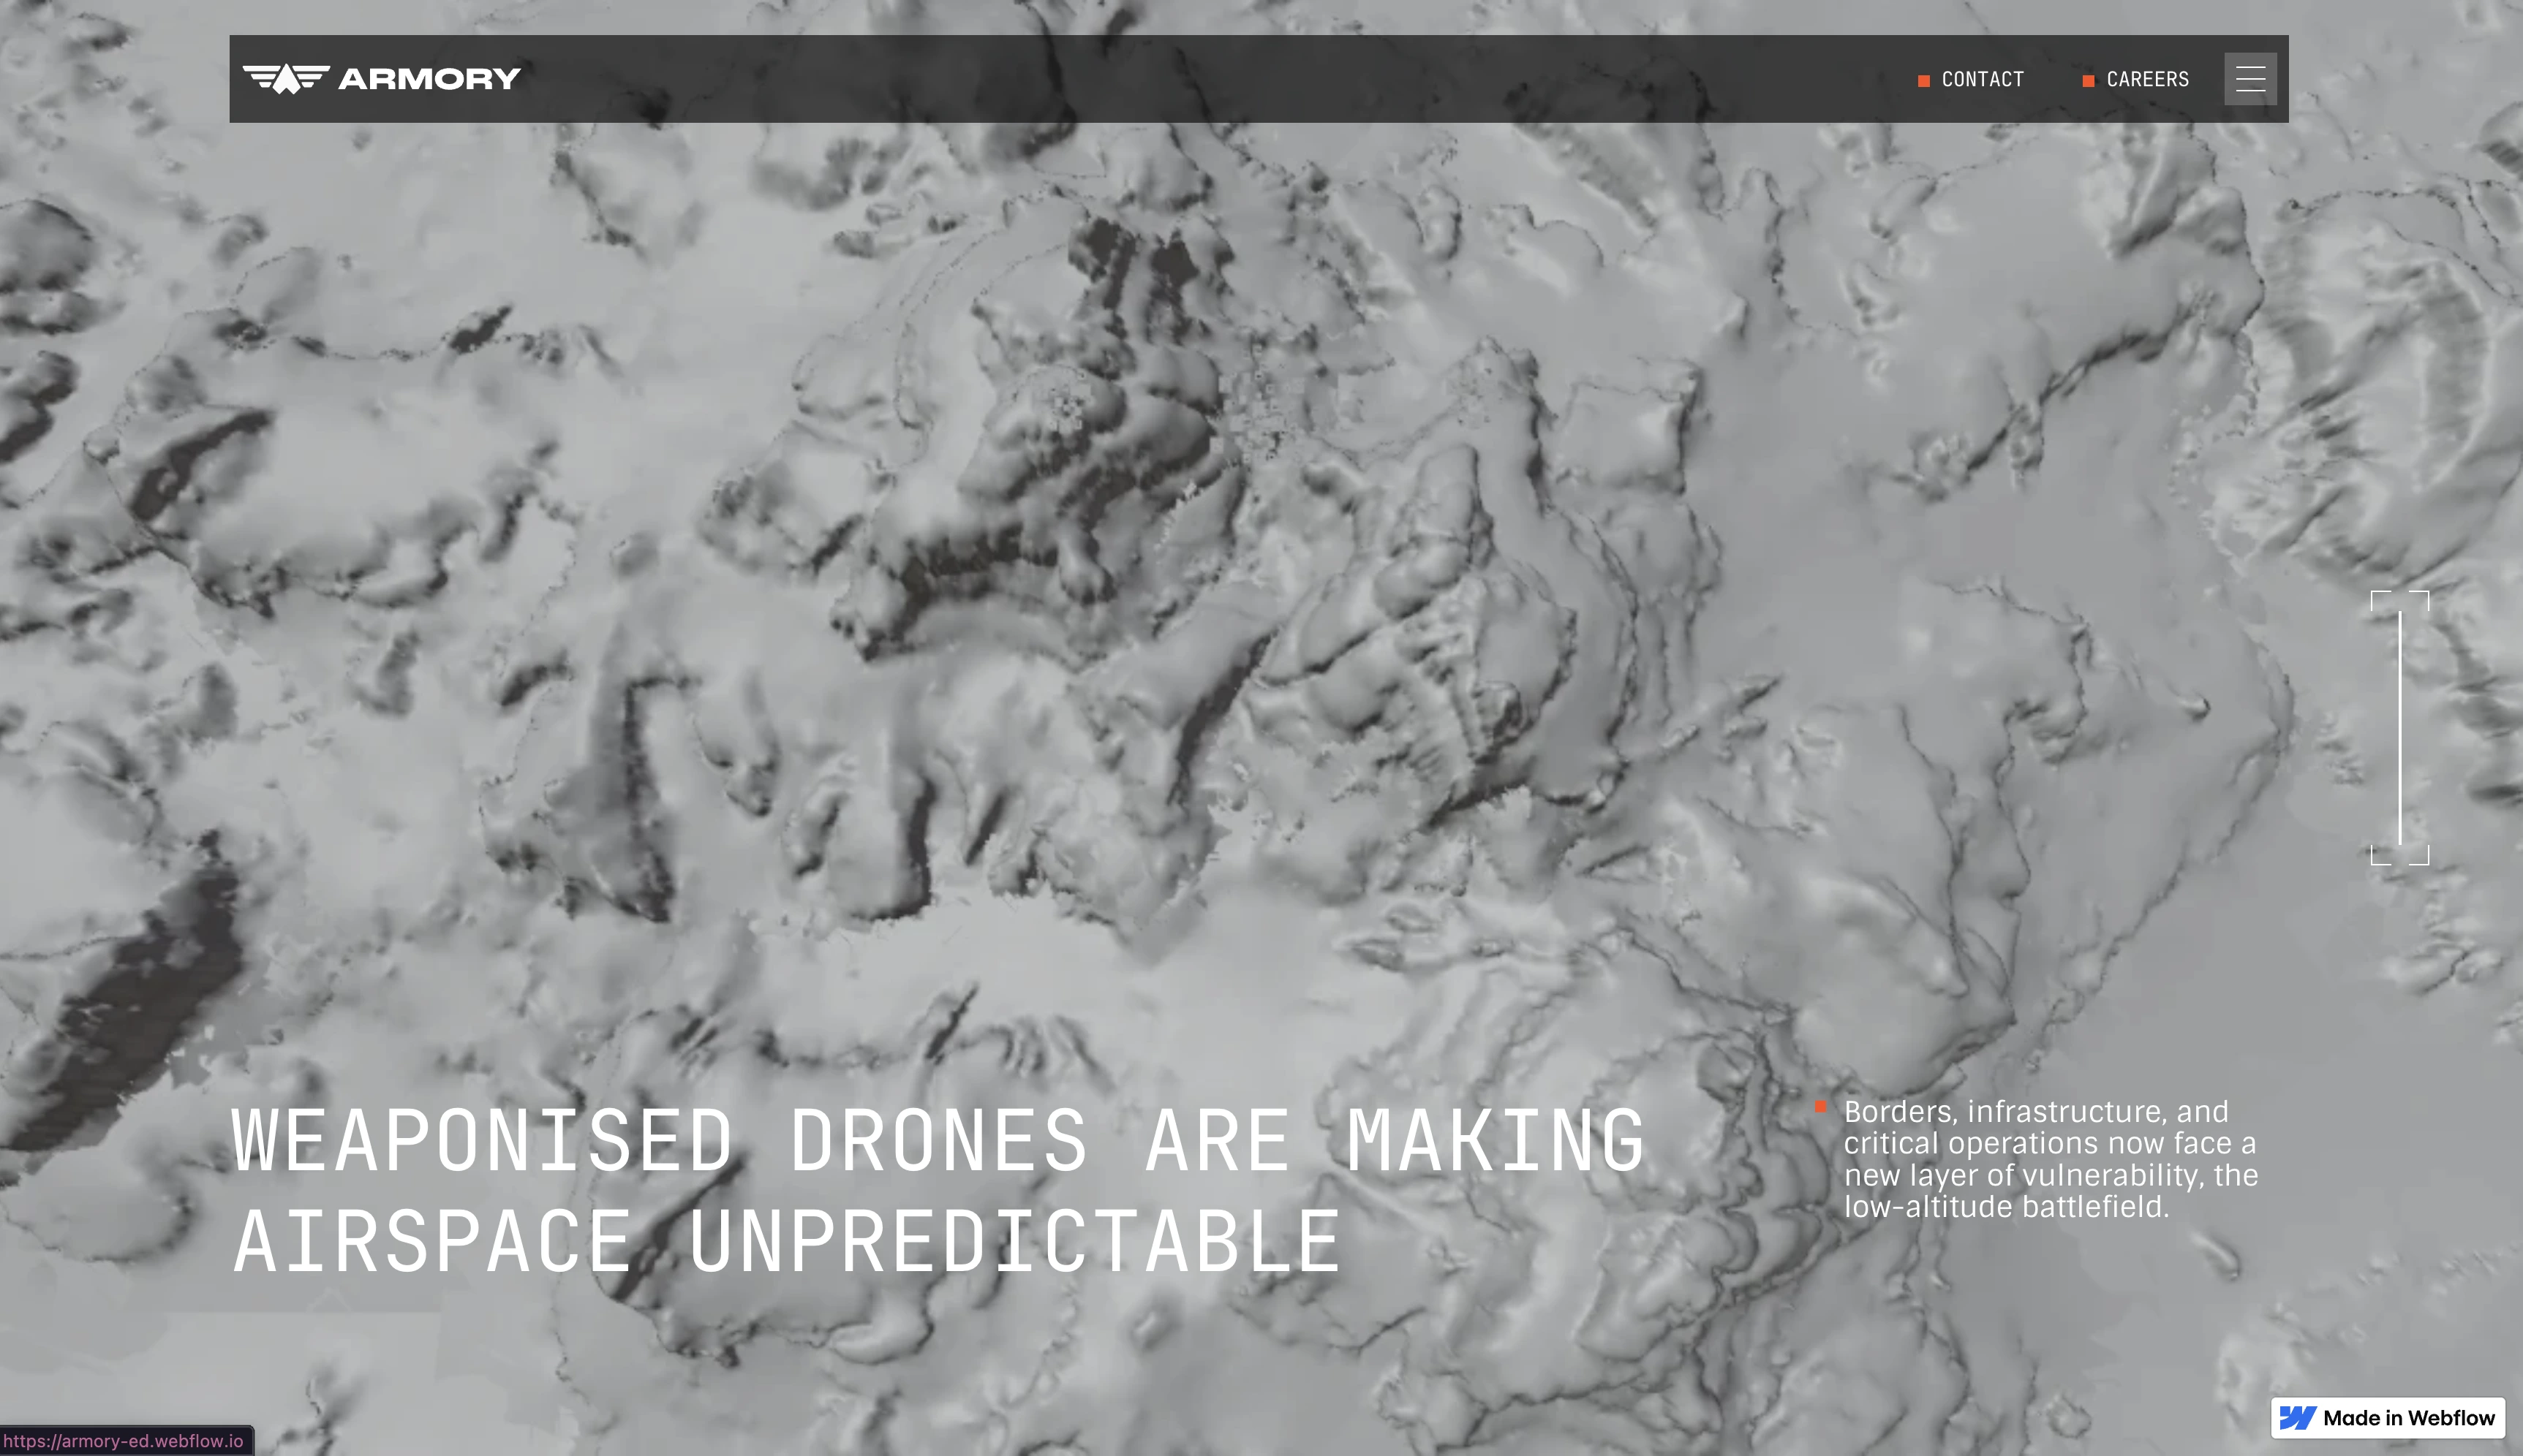Click orange bullet beside Borders paragraph

pyautogui.click(x=1821, y=1106)
